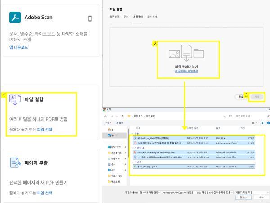The height and width of the screenshot is (203, 270).
Task: Sort files by the 유형 column header
Action: click(218, 128)
